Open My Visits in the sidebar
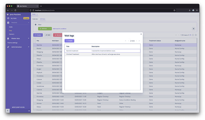 (x=14, y=18)
